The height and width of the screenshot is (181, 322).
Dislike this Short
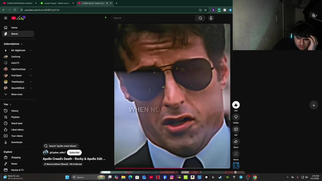(x=236, y=117)
